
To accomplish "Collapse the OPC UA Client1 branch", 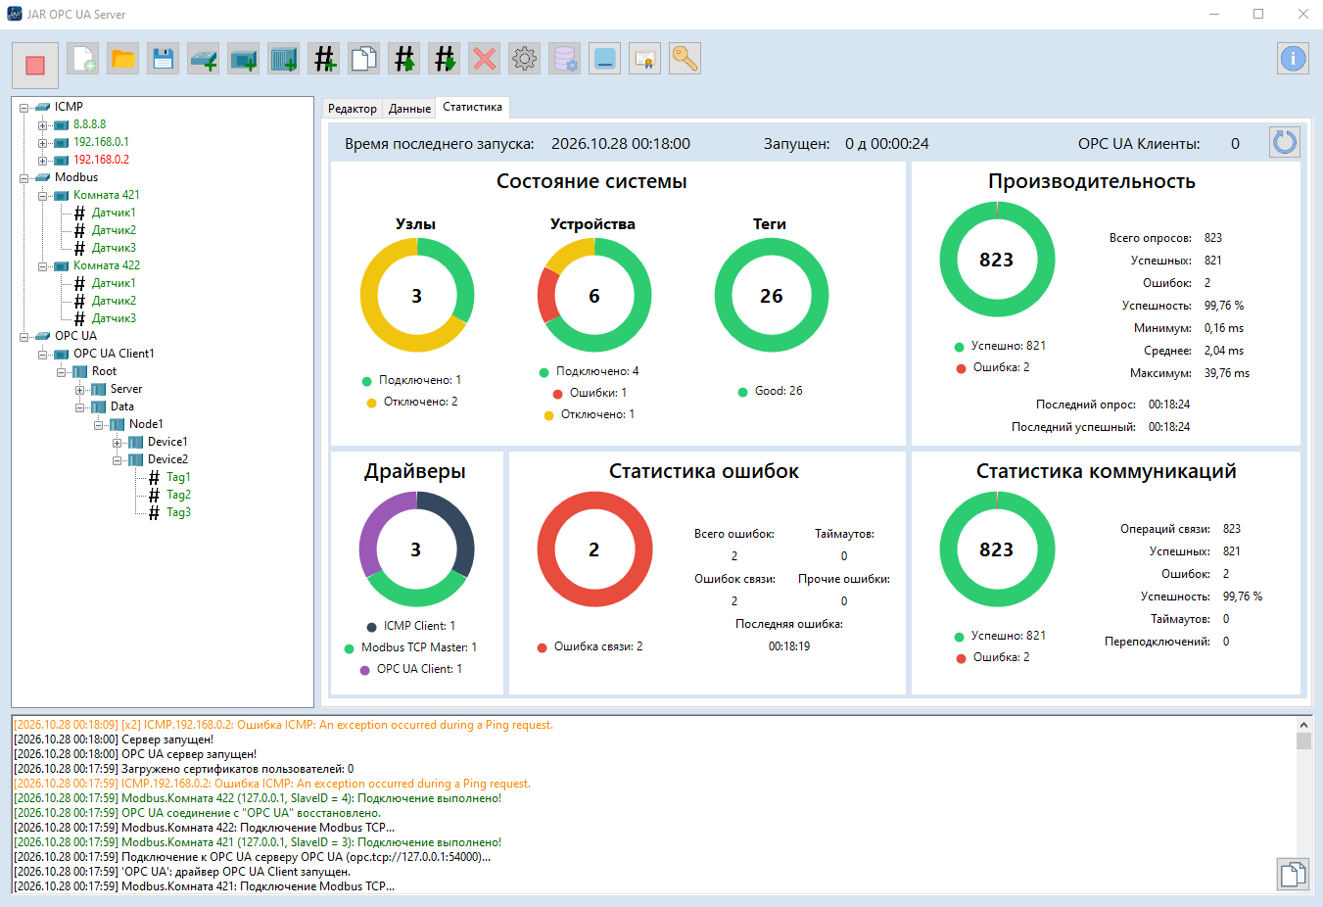I will coord(42,354).
